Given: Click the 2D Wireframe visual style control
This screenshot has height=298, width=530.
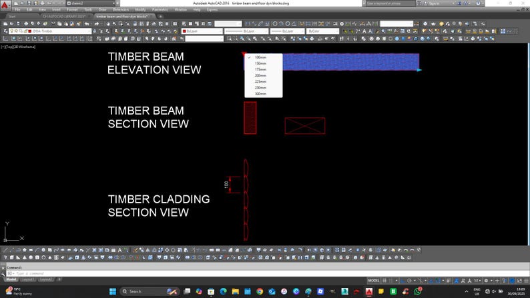Looking at the screenshot, I should [x=25, y=47].
